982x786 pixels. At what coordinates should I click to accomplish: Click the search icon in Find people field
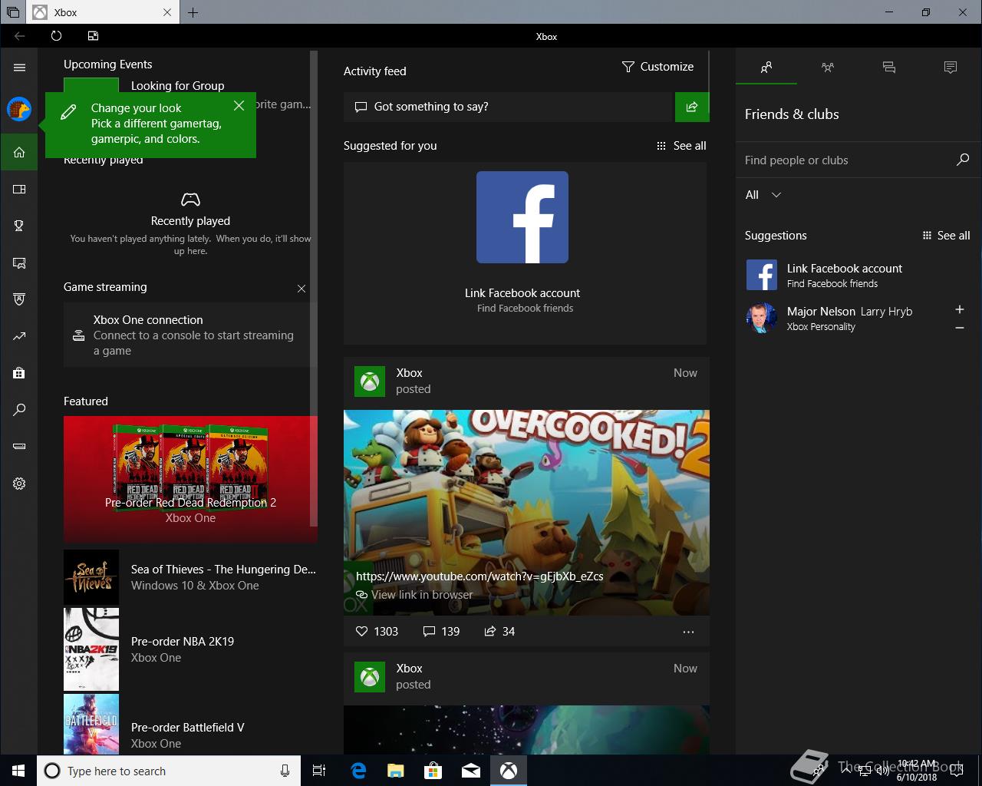[x=963, y=160]
